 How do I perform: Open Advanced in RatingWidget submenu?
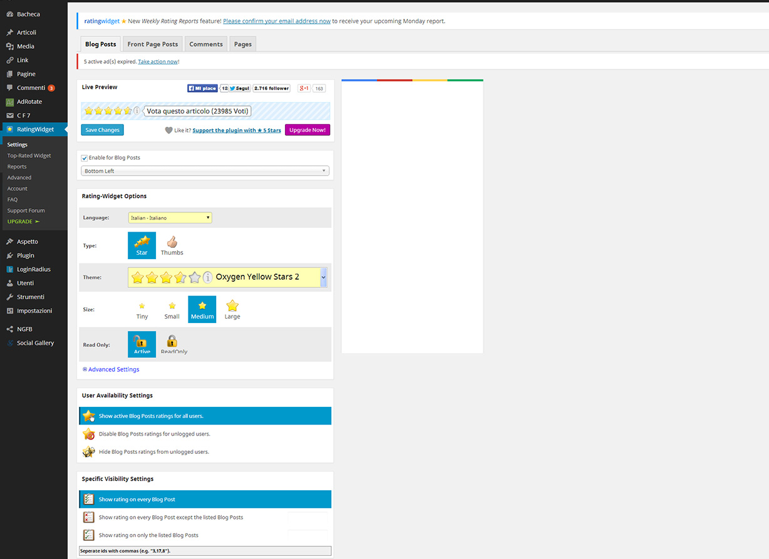[x=19, y=178]
